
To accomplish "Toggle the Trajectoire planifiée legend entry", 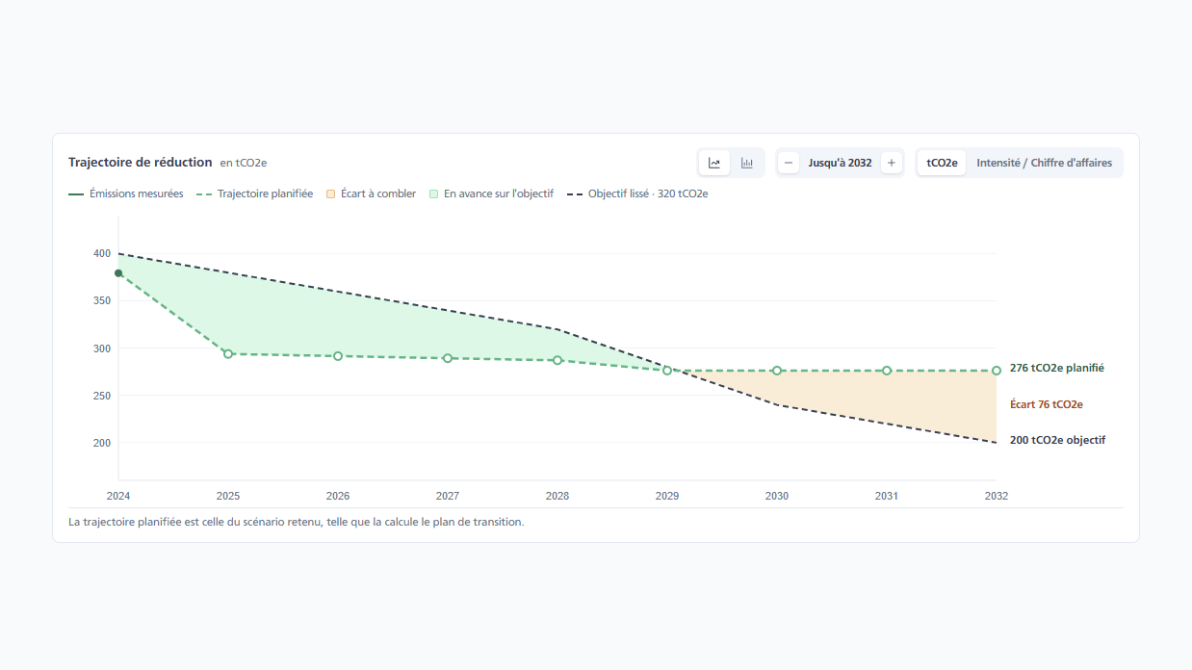I will pos(255,193).
